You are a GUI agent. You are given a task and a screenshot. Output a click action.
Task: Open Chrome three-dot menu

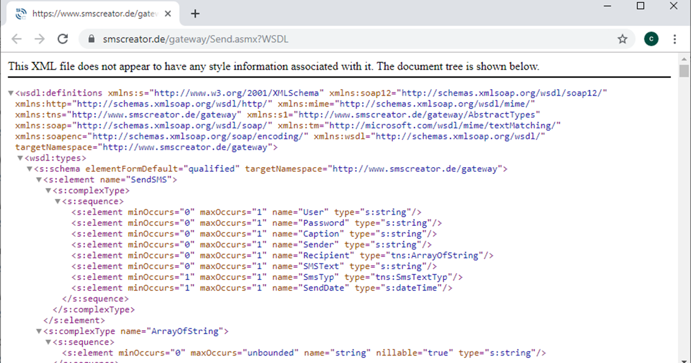[674, 39]
